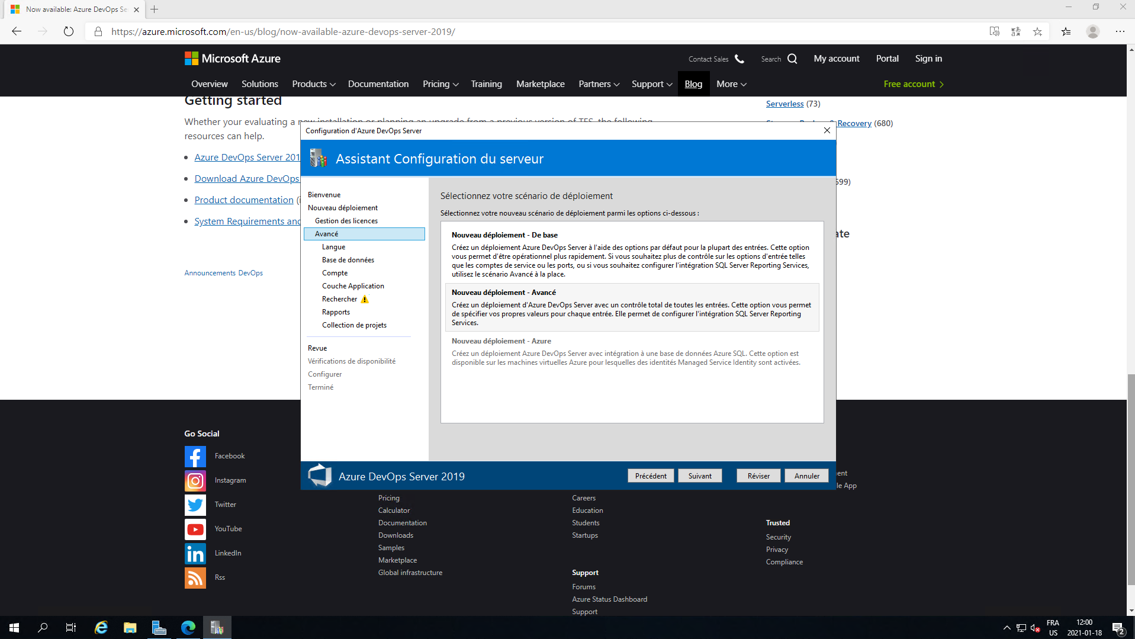The width and height of the screenshot is (1135, 639).
Task: Open the Instagram icon link
Action: [x=195, y=481]
